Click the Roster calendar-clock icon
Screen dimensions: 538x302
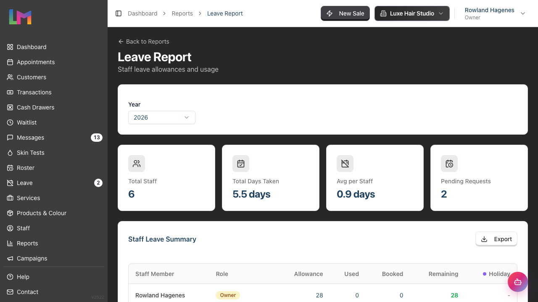click(x=10, y=168)
